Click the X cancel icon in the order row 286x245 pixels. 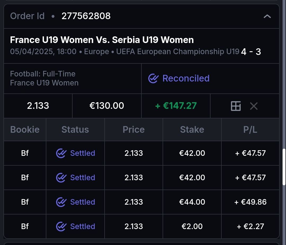click(254, 106)
